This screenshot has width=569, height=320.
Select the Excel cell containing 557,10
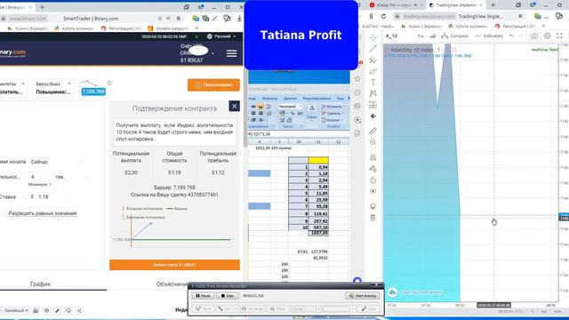(x=318, y=228)
